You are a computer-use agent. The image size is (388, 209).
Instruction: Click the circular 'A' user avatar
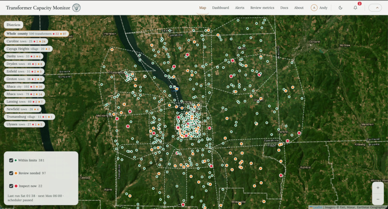[314, 8]
